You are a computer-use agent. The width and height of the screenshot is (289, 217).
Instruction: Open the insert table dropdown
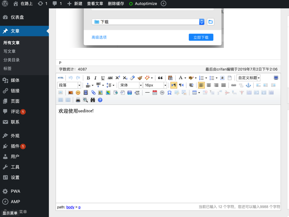199,93
